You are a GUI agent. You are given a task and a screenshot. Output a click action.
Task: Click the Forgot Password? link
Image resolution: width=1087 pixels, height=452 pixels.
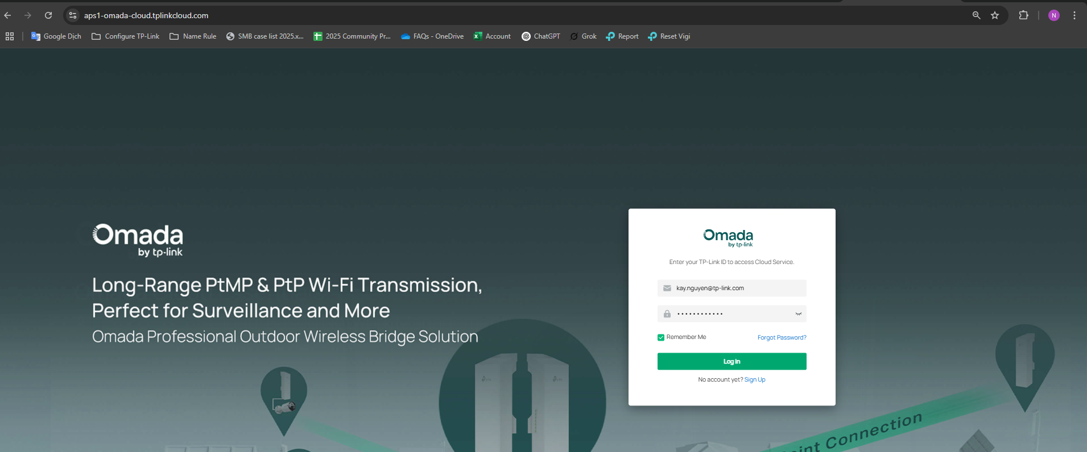(x=782, y=337)
